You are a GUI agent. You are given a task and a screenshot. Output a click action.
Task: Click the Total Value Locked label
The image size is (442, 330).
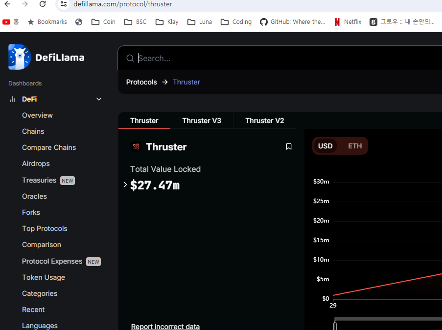[165, 169]
